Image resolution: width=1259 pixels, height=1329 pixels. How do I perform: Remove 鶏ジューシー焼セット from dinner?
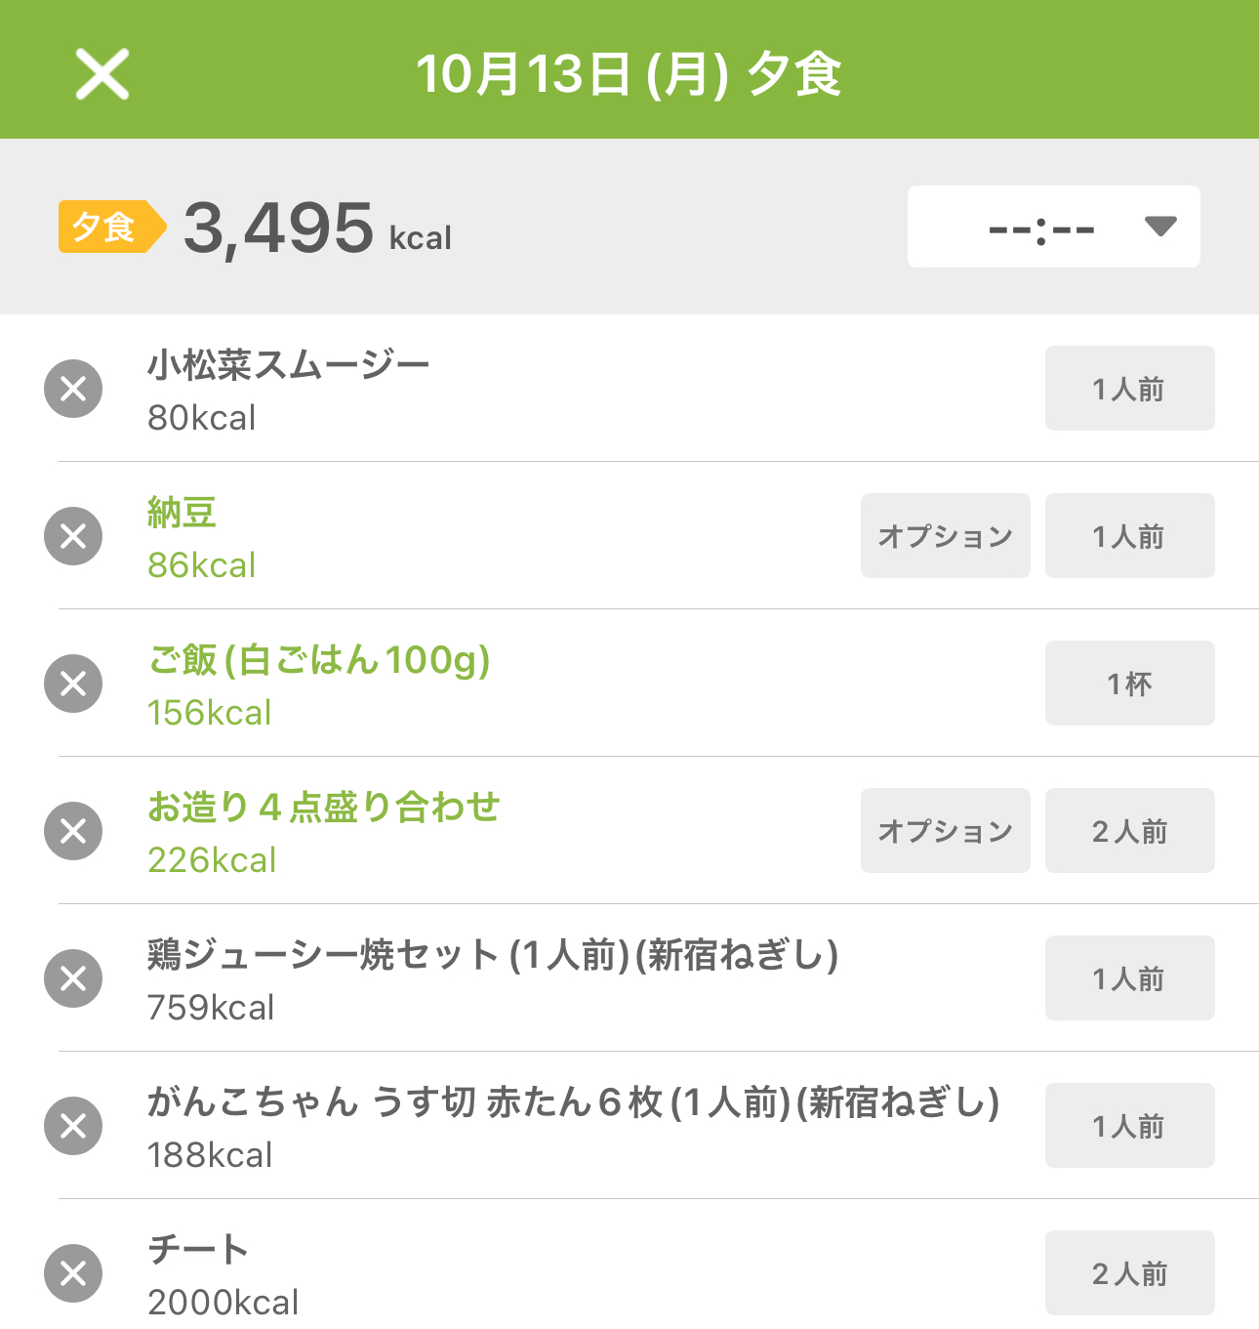tap(73, 978)
